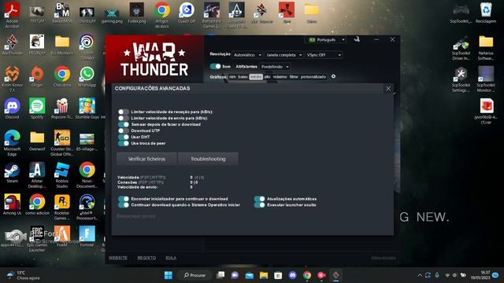Click the taskbar clock showing the date
The width and height of the screenshot is (504, 283).
[x=480, y=275]
